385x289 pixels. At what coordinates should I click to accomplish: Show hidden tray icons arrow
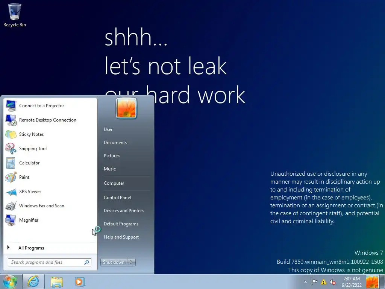point(305,282)
